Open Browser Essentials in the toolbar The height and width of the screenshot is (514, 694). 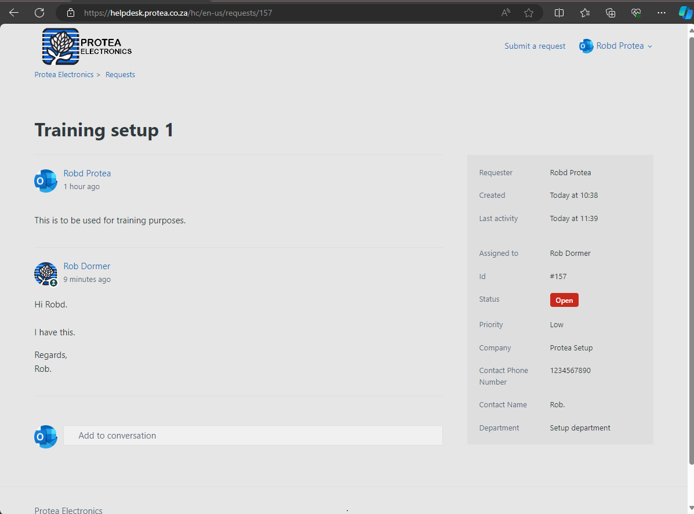point(635,12)
